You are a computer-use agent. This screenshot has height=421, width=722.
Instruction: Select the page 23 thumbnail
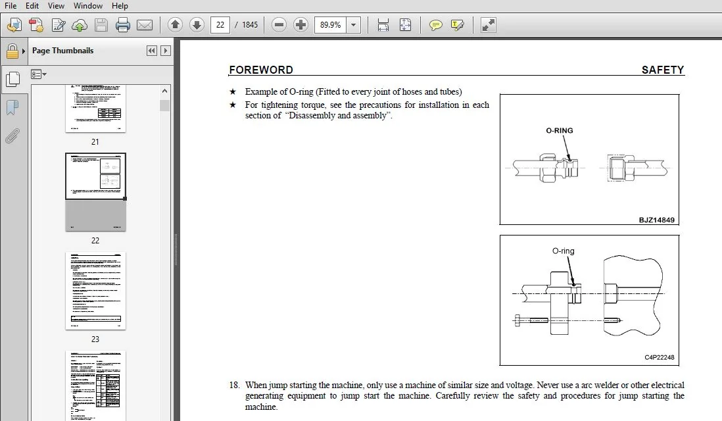pos(95,291)
